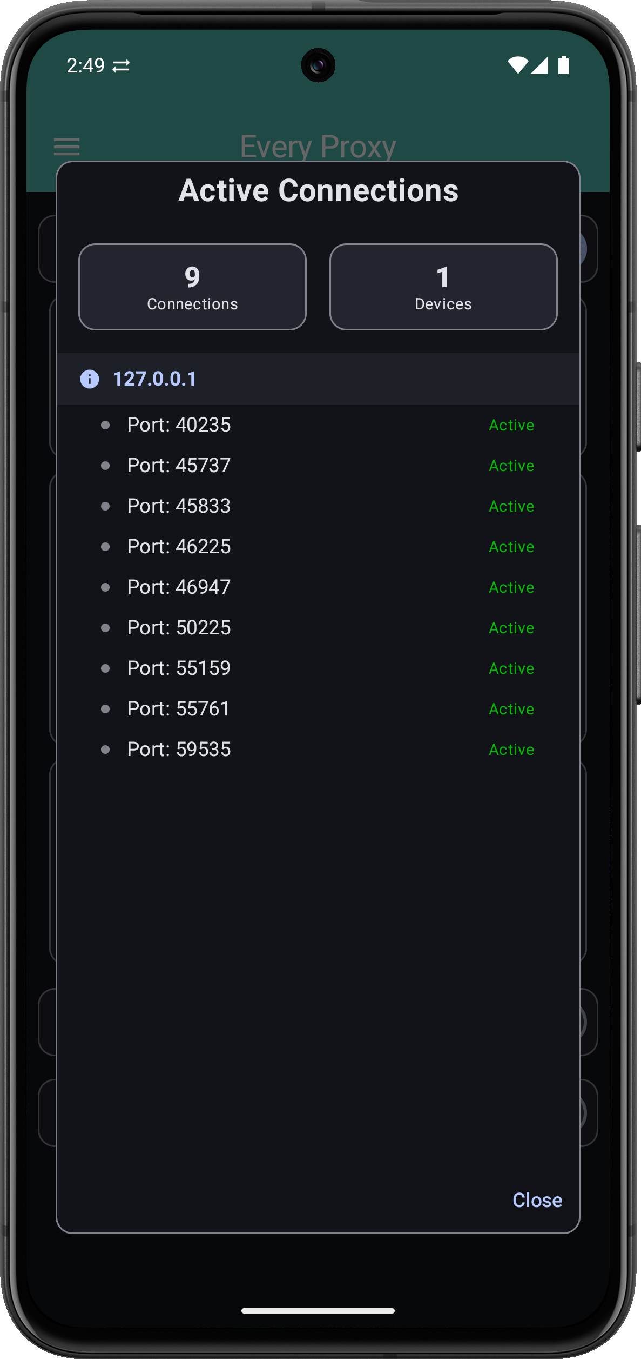The height and width of the screenshot is (1359, 641).
Task: Toggle status for Port 45737 connection
Action: [511, 465]
